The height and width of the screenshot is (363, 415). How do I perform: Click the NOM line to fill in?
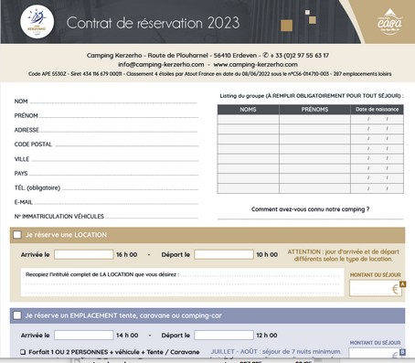(x=113, y=101)
